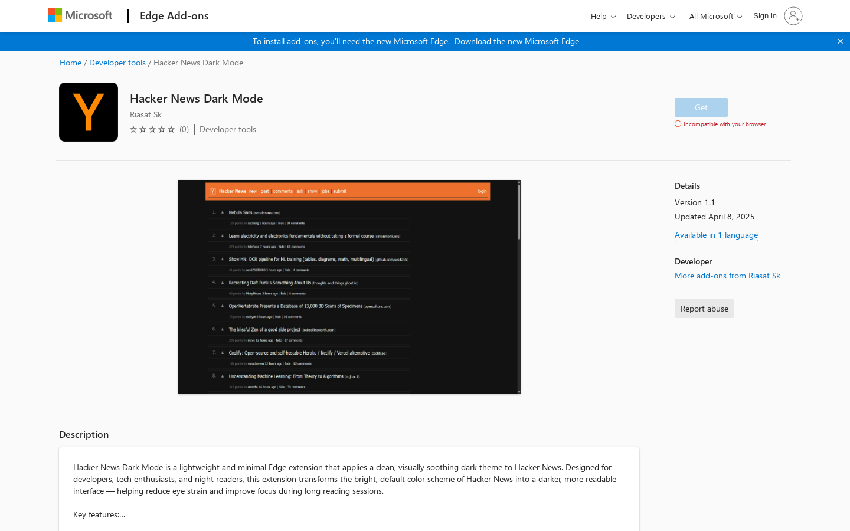
Task: Click the 'Description' heading
Action: pos(84,434)
